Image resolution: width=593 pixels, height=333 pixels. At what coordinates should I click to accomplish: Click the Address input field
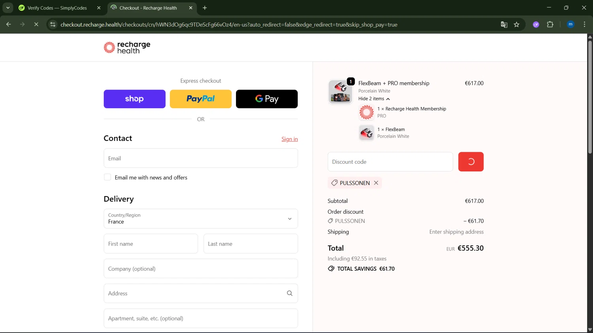[201, 294]
